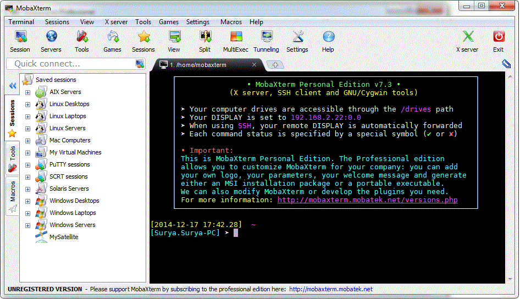Select the My Virtual Machines tree label
The height and width of the screenshot is (299, 520).
[75, 152]
